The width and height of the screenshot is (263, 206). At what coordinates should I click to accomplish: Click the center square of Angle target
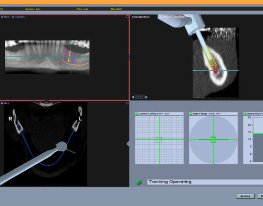(x=213, y=140)
